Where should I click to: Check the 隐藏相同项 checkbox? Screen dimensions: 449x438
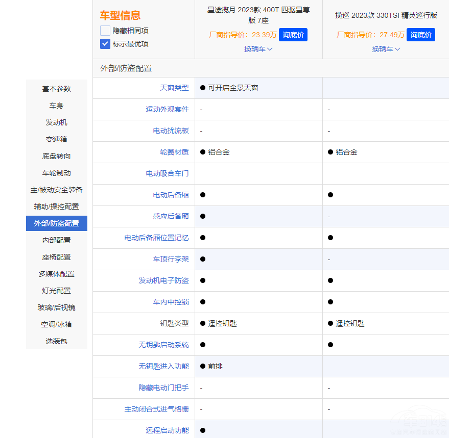pos(105,31)
